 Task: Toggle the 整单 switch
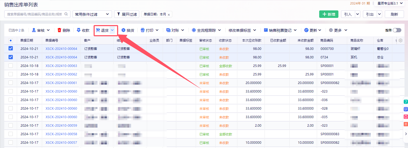(397, 30)
